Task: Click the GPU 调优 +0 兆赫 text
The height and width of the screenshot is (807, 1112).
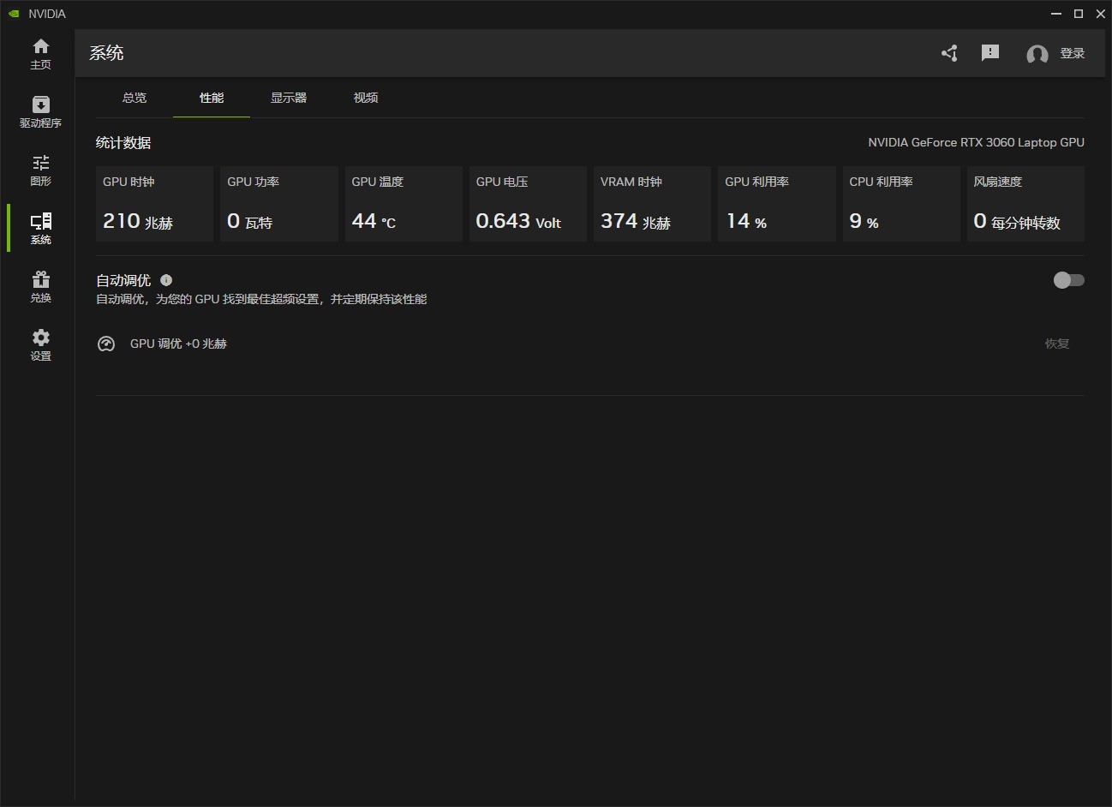Action: point(178,344)
